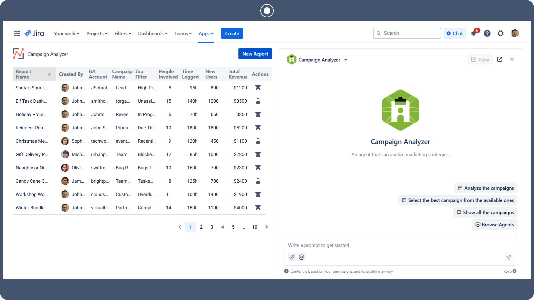Delete the Winter Bundle report
Image resolution: width=534 pixels, height=300 pixels.
258,208
